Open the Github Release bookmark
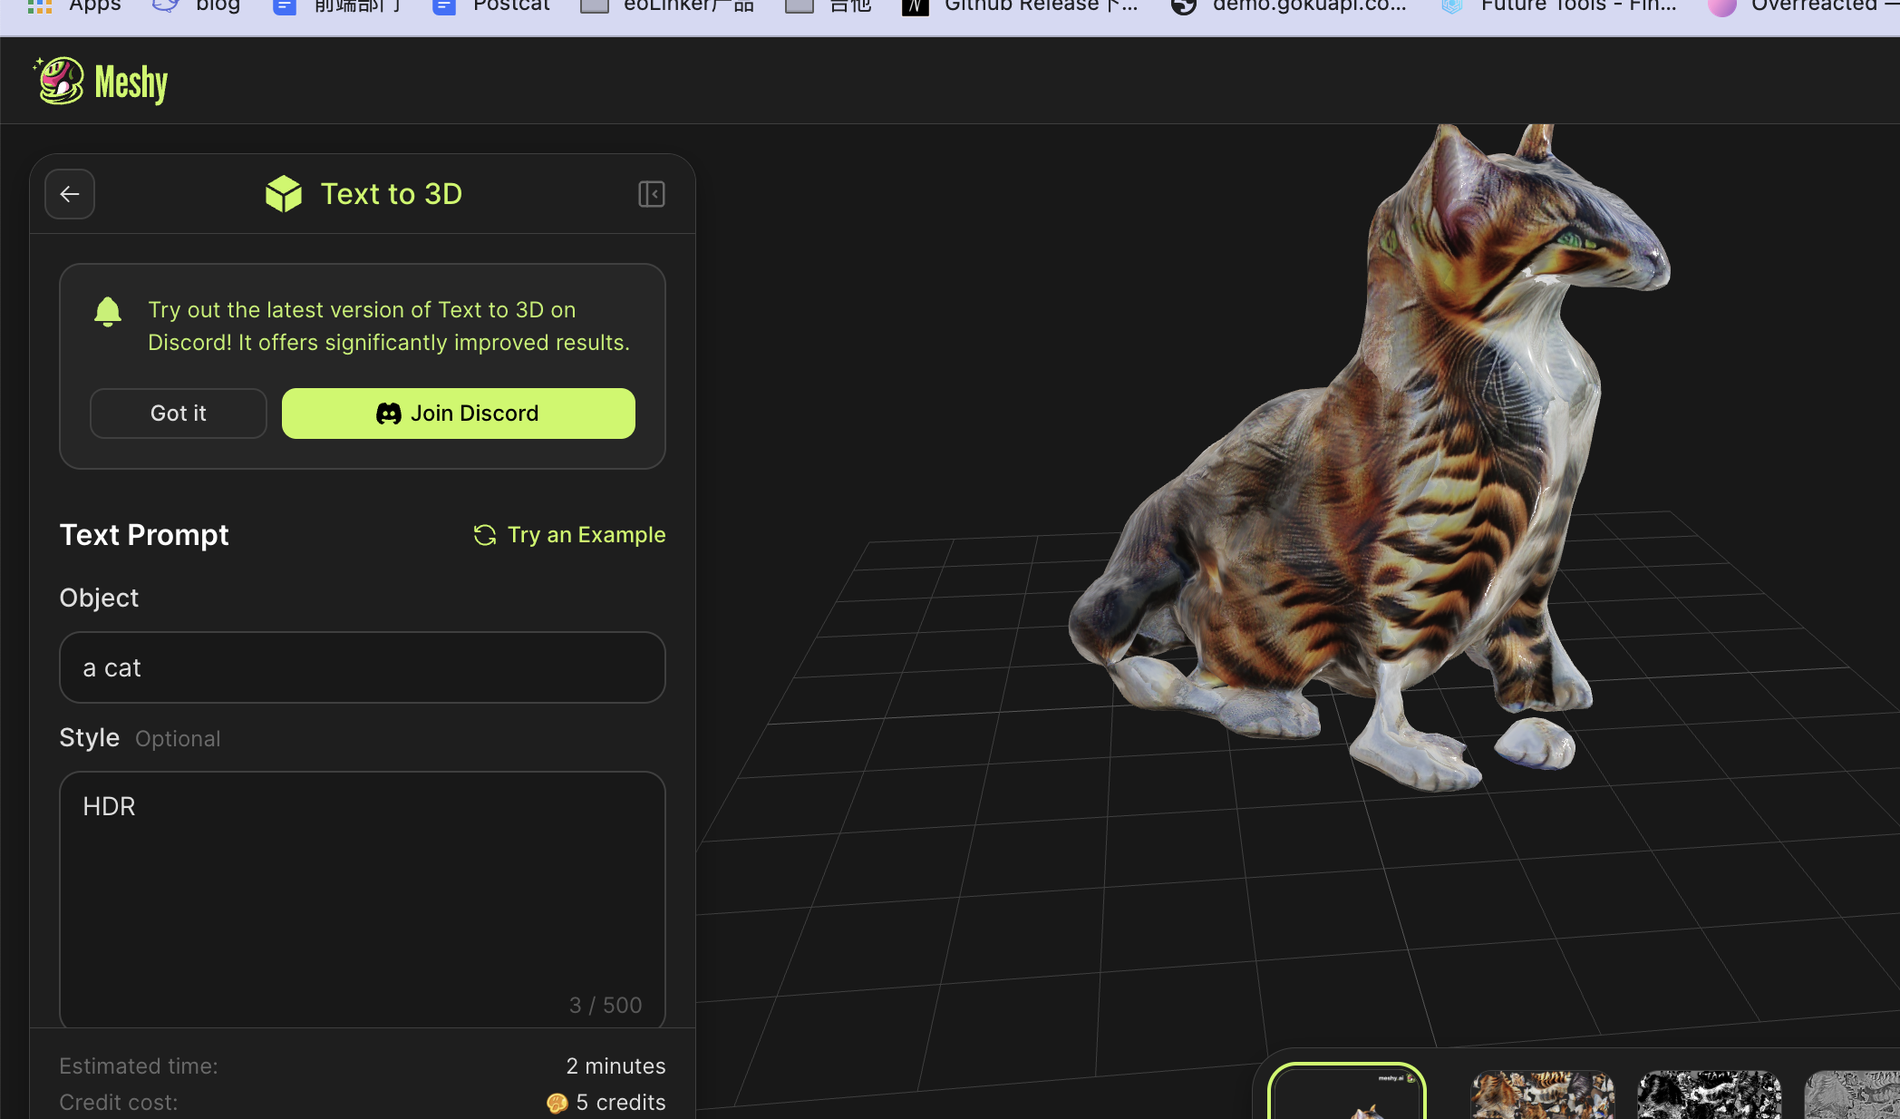The height and width of the screenshot is (1119, 1900). 1020,5
